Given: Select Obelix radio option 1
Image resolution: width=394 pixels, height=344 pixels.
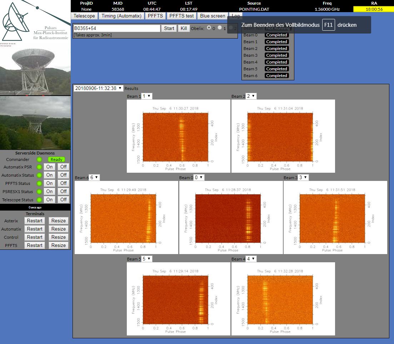Looking at the screenshot, I should 220,27.
